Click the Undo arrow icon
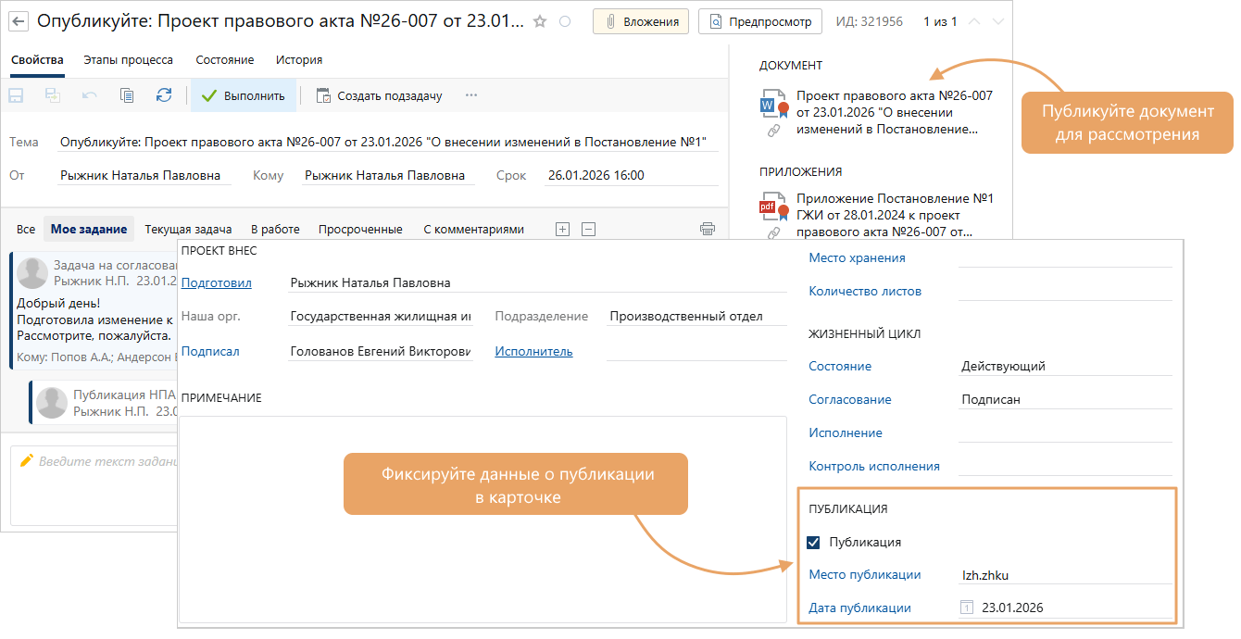 coord(90,95)
